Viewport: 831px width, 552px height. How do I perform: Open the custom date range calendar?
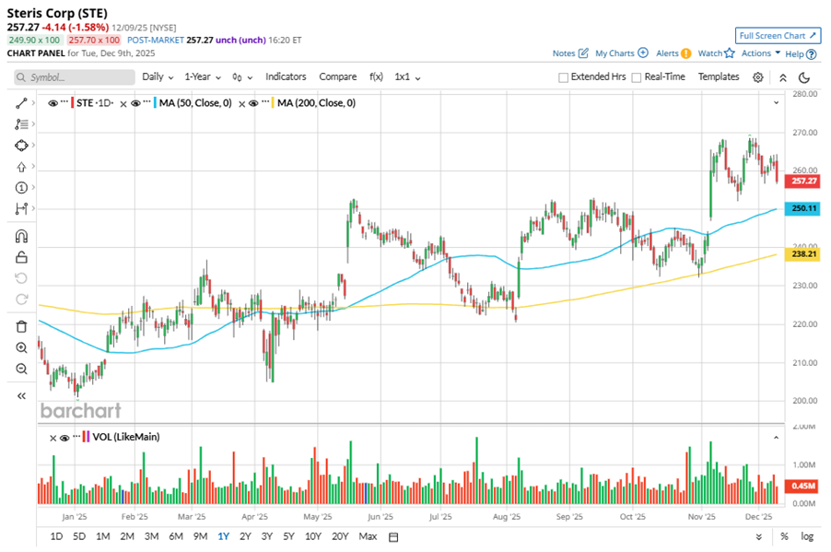point(393,537)
